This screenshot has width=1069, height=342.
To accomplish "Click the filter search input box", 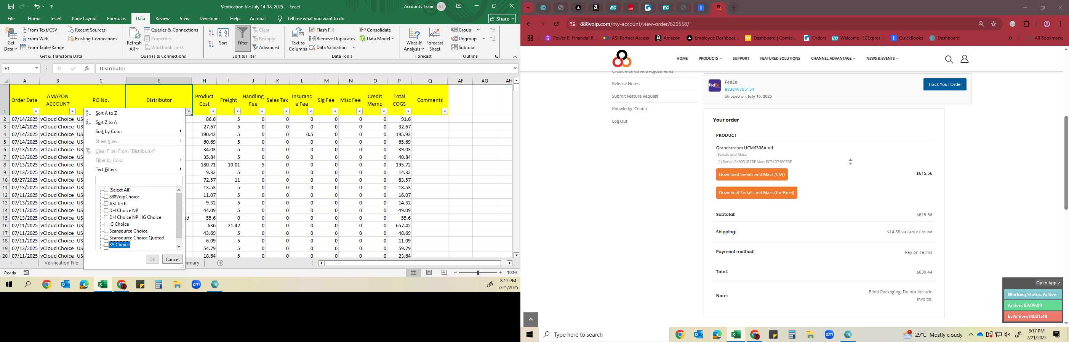I will [x=139, y=180].
